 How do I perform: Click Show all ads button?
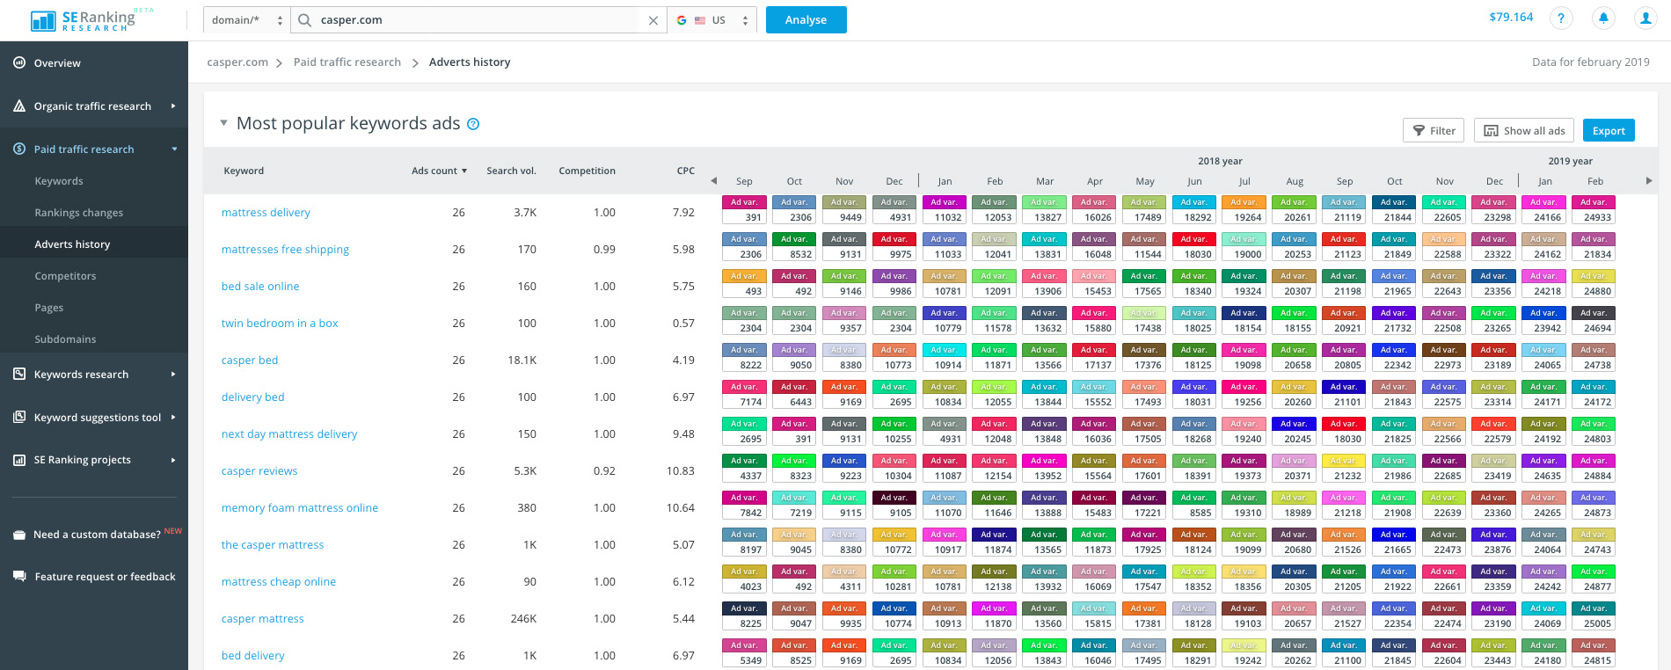point(1525,130)
